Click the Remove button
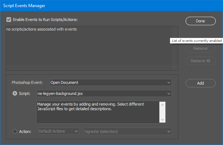Image resolution: width=223 pixels, height=145 pixels. 200,48
